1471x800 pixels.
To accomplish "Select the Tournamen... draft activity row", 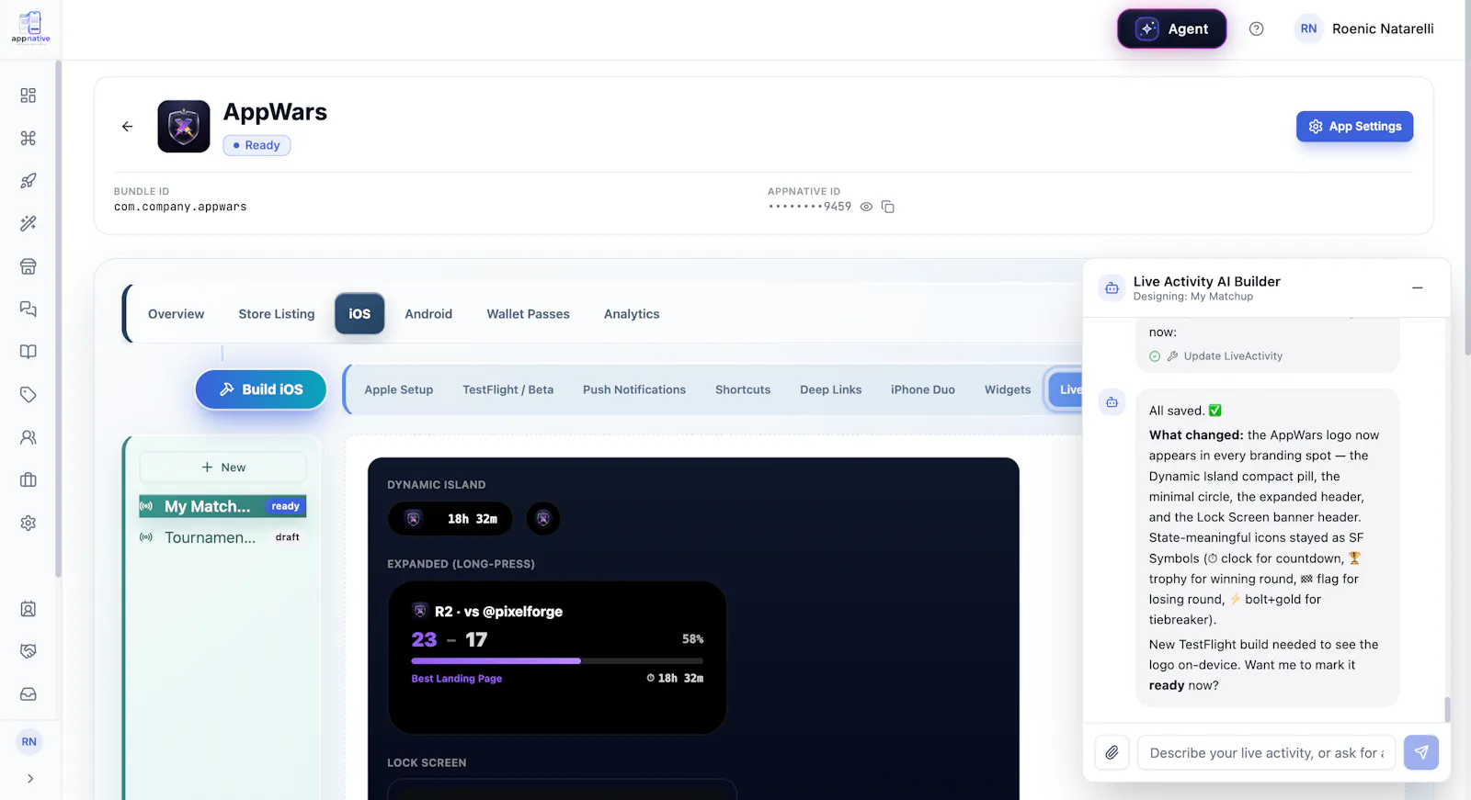I will [x=222, y=537].
